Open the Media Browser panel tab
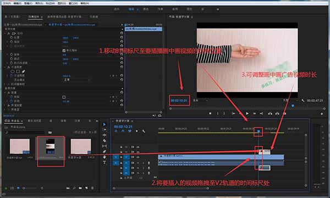 pyautogui.click(x=35, y=121)
